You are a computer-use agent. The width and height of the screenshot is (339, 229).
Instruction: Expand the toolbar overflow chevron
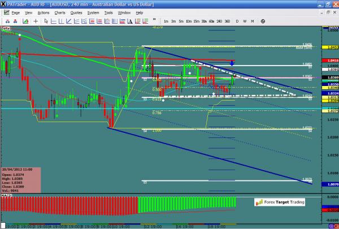155,21
